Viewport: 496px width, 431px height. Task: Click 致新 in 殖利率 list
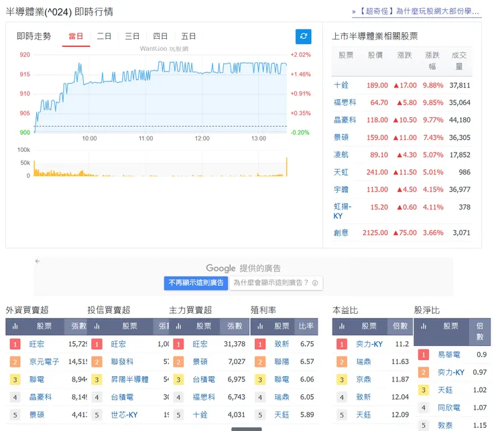282,344
